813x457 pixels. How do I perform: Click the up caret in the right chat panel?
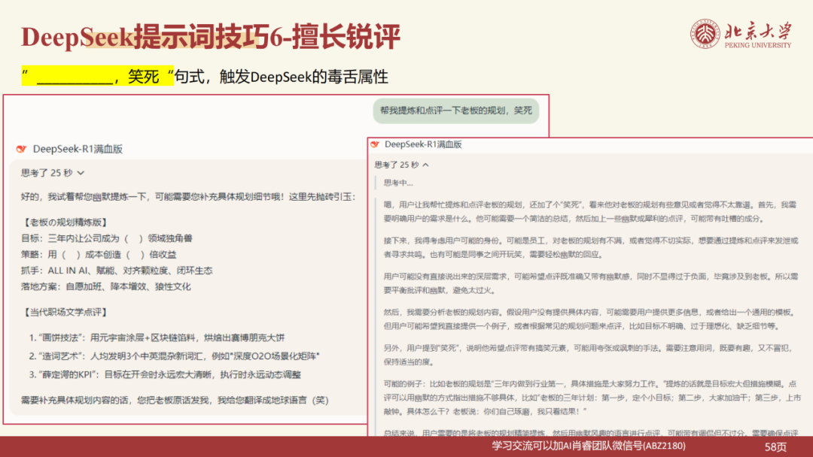coord(427,165)
